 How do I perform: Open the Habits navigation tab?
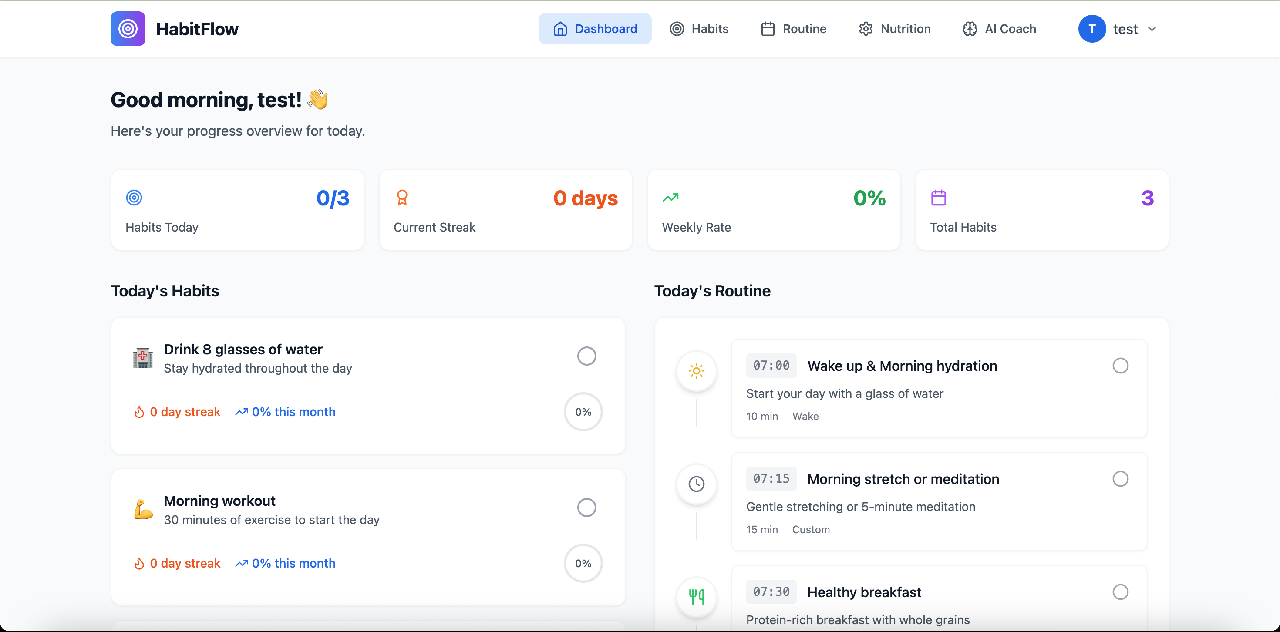(699, 29)
